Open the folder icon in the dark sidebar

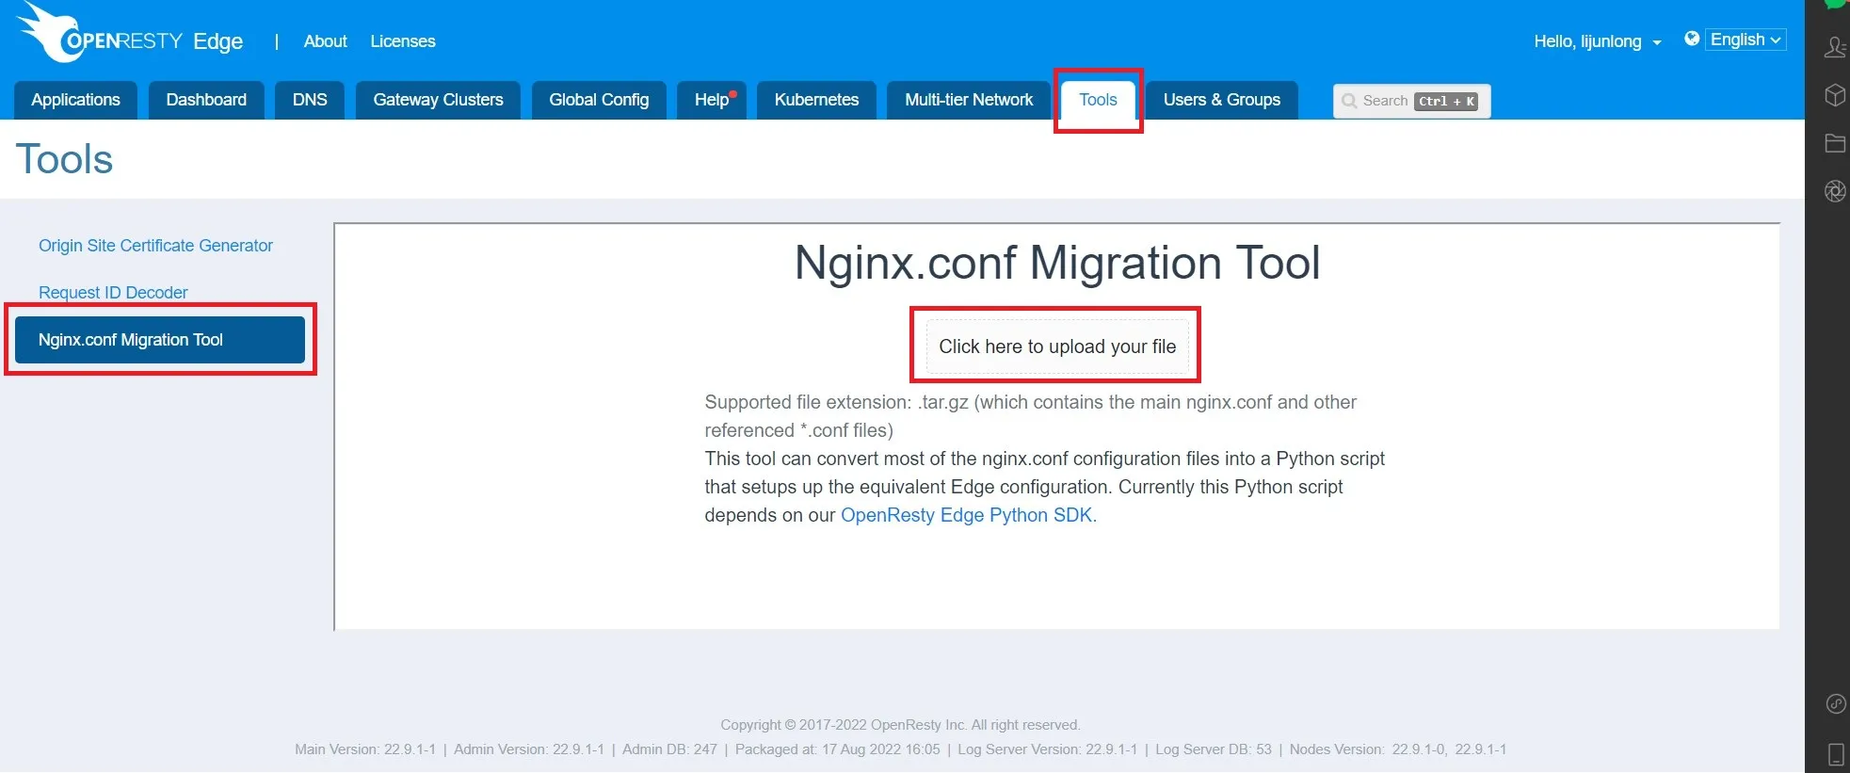coord(1835,143)
